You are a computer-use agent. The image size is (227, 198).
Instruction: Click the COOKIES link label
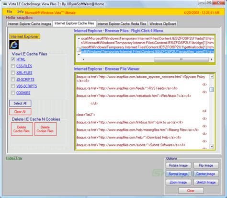click(23, 93)
